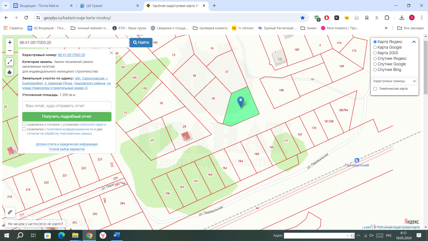428x241 pixels.
Task: Activate the ruler measurement tool
Action: click(10, 212)
